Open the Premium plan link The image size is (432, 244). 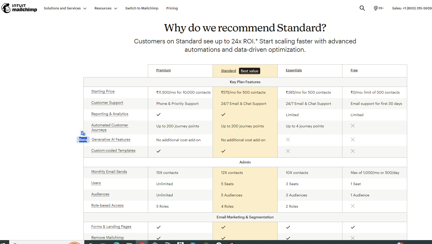point(164,70)
